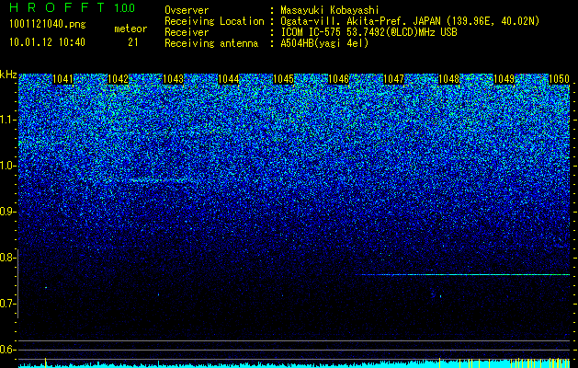Click the date stamp 10.01.12 10:40
The height and width of the screenshot is (368, 578).
tap(47, 42)
